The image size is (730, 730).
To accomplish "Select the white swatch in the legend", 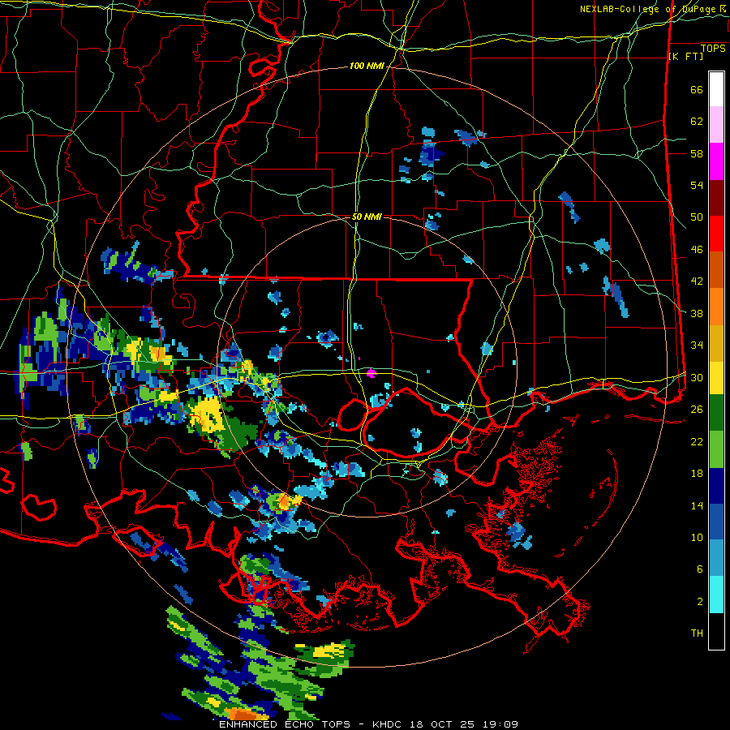I will [716, 89].
